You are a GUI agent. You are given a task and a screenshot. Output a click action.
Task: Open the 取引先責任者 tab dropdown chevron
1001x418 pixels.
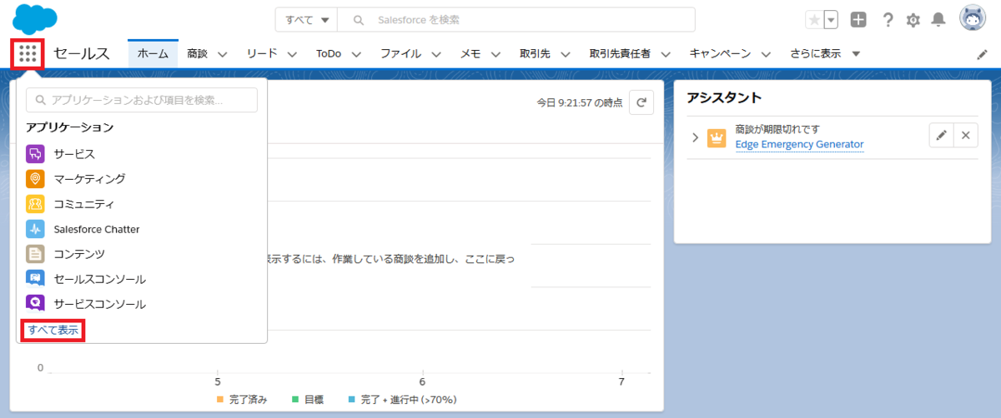point(665,54)
